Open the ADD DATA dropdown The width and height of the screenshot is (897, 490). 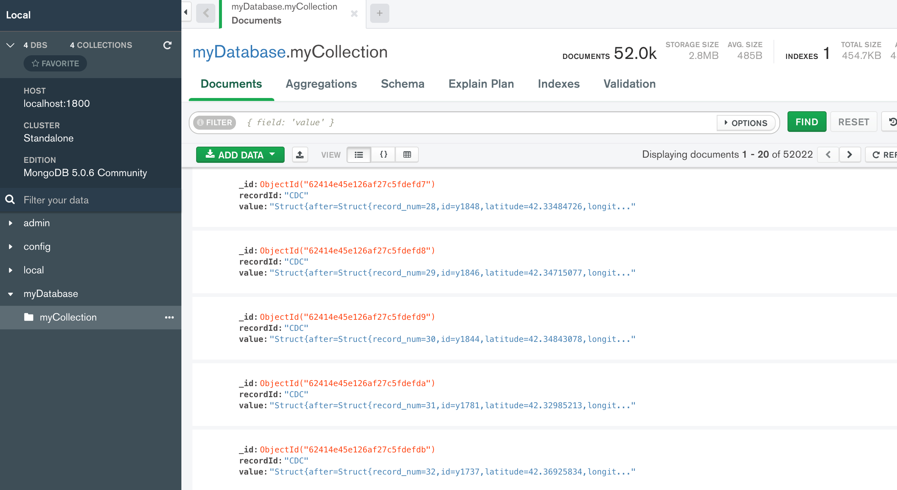240,155
